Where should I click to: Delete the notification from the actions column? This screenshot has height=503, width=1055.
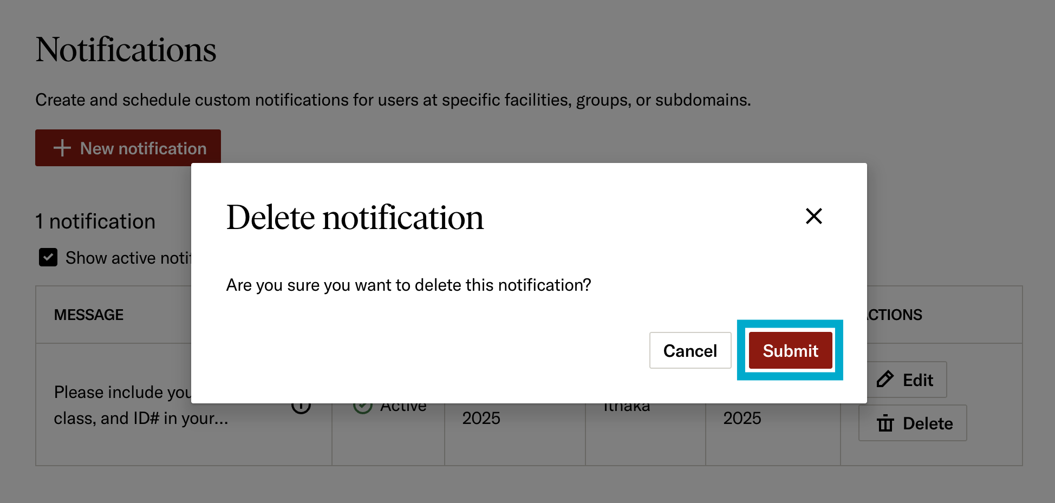(x=912, y=423)
